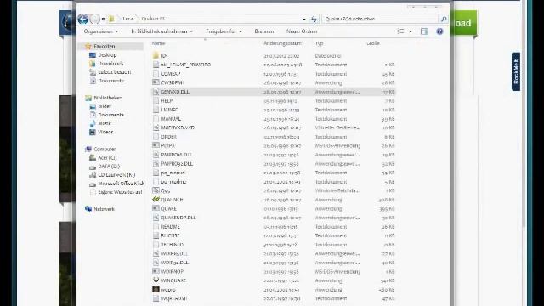Image resolution: width=544 pixels, height=306 pixels.
Task: Click the MGENVXD.VXD file icon
Action: pyautogui.click(x=156, y=127)
